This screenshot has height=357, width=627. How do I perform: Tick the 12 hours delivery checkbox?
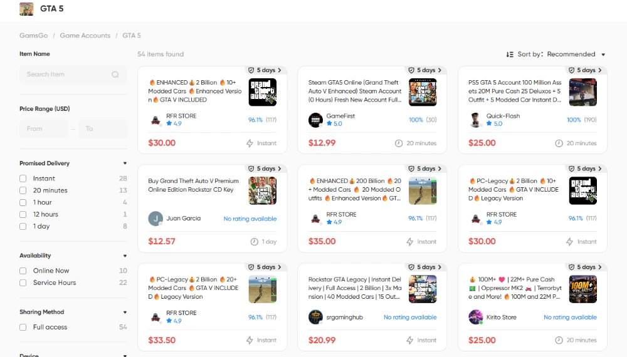point(23,214)
